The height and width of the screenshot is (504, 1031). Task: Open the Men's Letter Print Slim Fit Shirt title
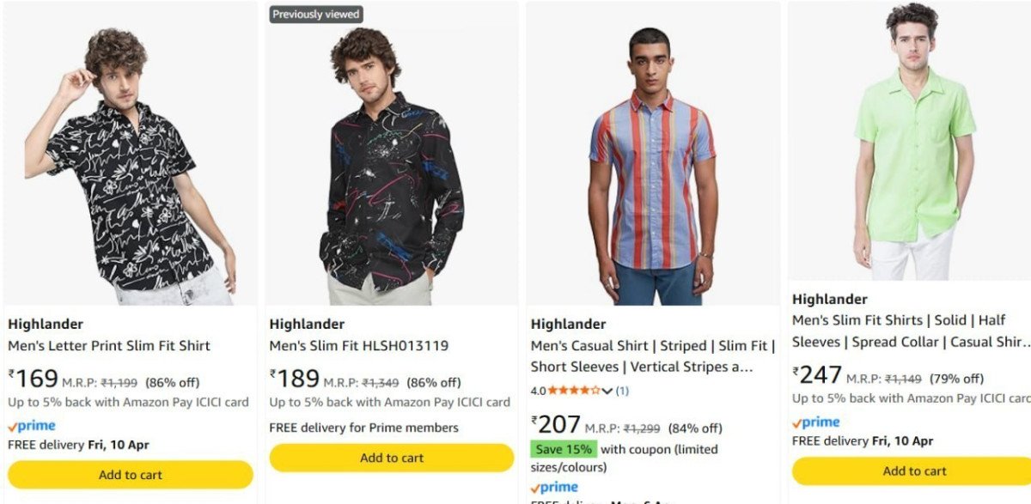coord(107,345)
